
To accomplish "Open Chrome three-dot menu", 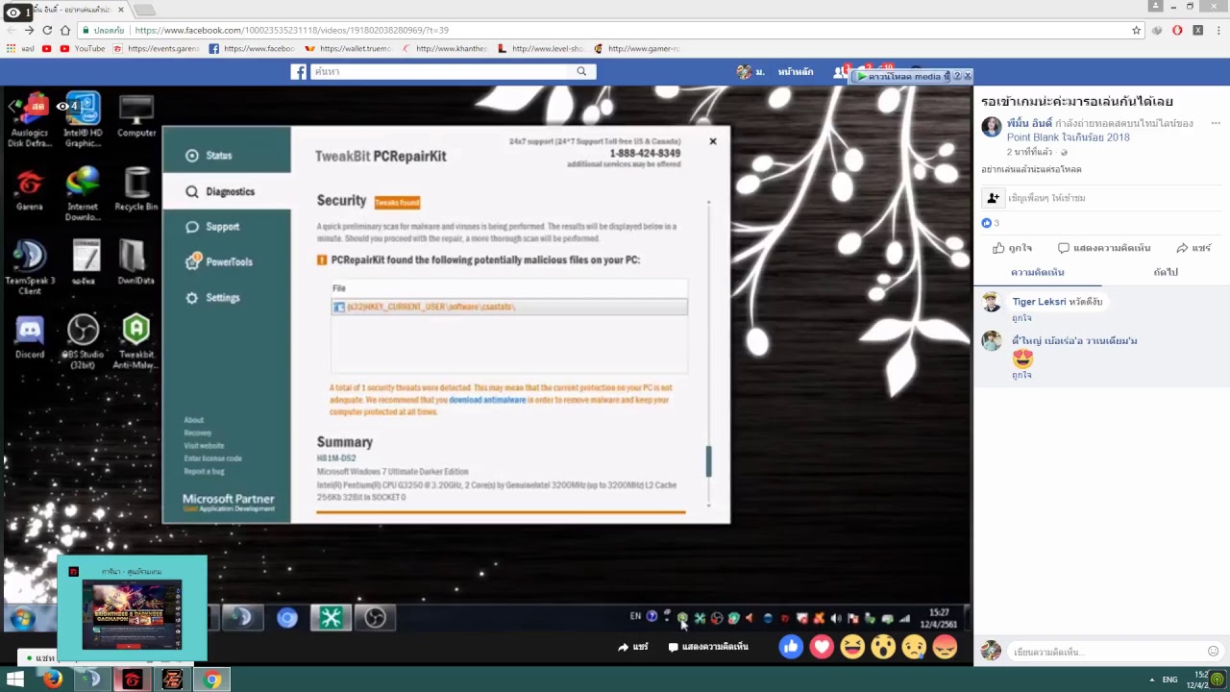I will (x=1217, y=30).
